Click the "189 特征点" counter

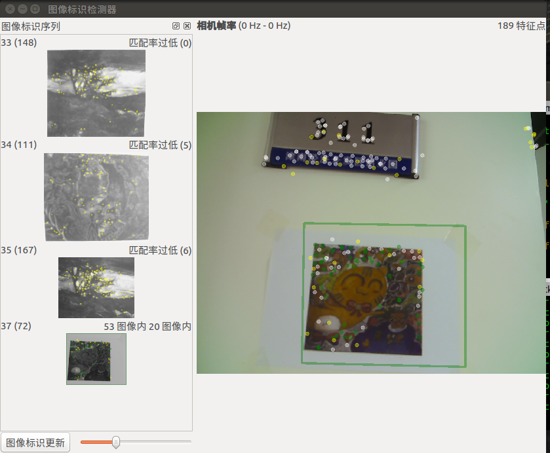point(521,26)
